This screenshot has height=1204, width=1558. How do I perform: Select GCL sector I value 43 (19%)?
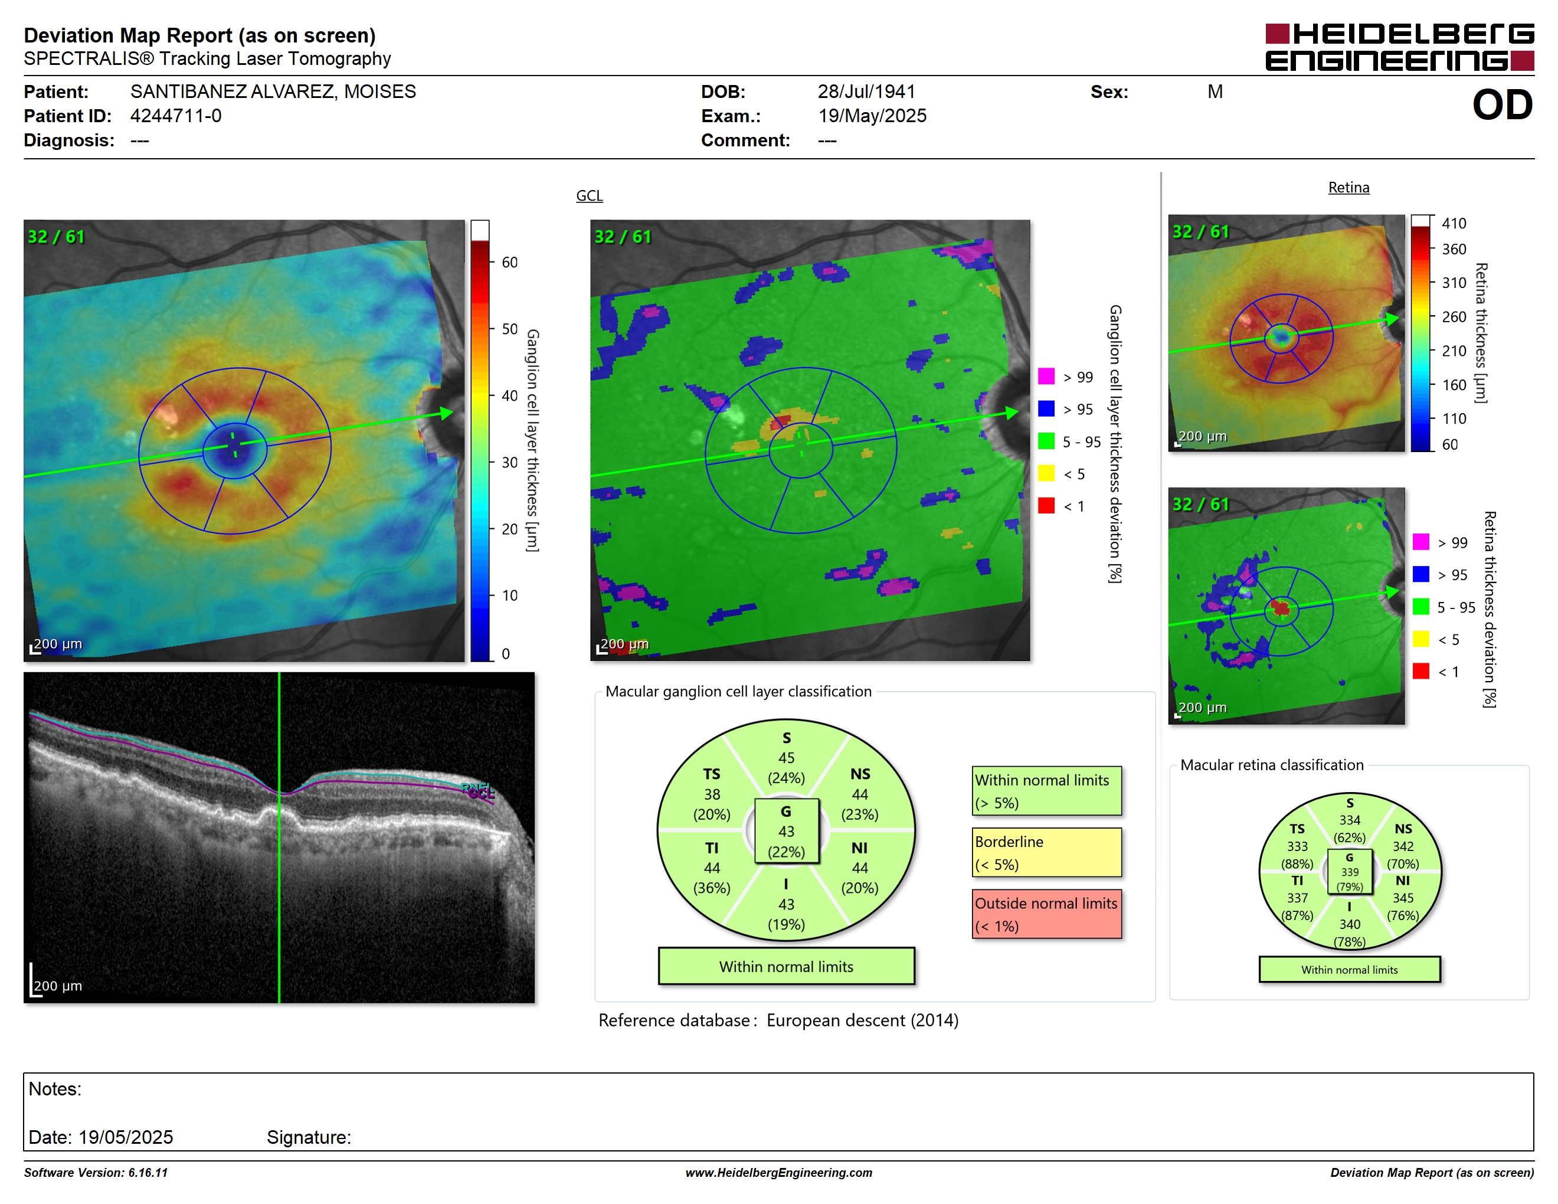786,904
